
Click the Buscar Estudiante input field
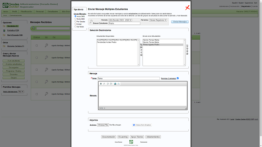tap(124, 23)
